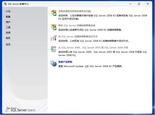Screen dimensions: 155x115
Task: Click the add node tools icon
Action: [x=54, y=38]
